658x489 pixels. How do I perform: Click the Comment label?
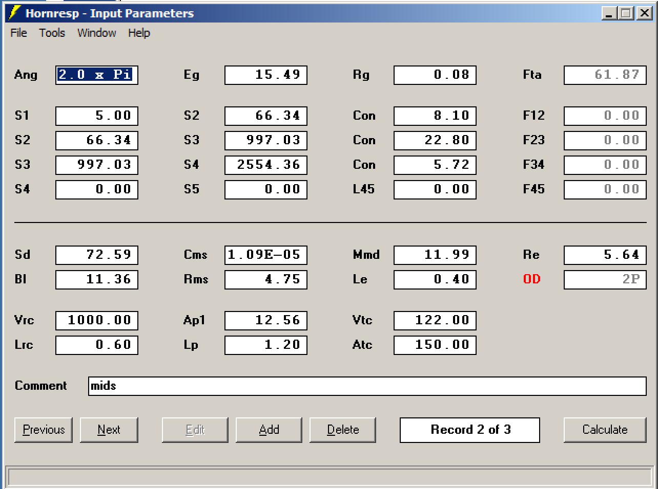pyautogui.click(x=40, y=386)
